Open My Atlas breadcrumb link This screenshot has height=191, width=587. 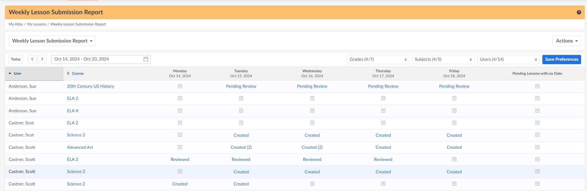point(16,24)
